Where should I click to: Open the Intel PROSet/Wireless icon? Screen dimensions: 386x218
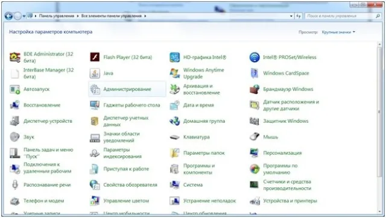(x=255, y=57)
